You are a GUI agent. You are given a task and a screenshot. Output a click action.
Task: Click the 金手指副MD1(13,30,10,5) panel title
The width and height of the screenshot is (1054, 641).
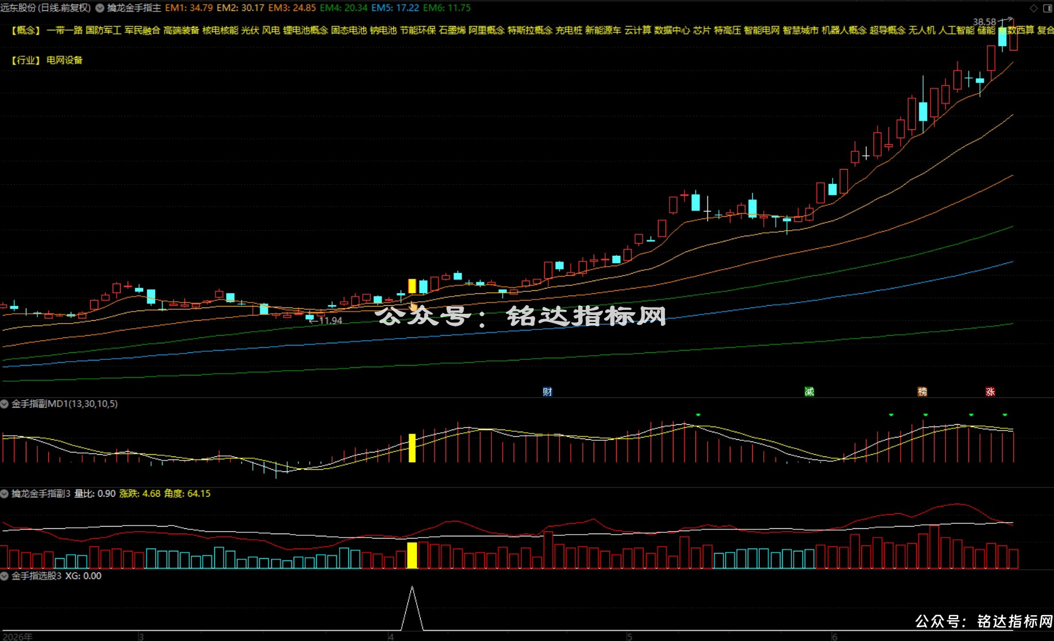[64, 404]
